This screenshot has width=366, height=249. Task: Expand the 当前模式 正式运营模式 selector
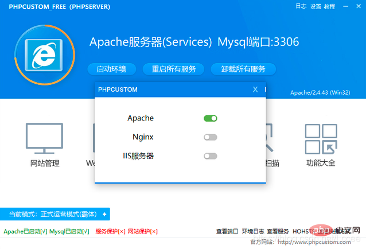(52, 214)
